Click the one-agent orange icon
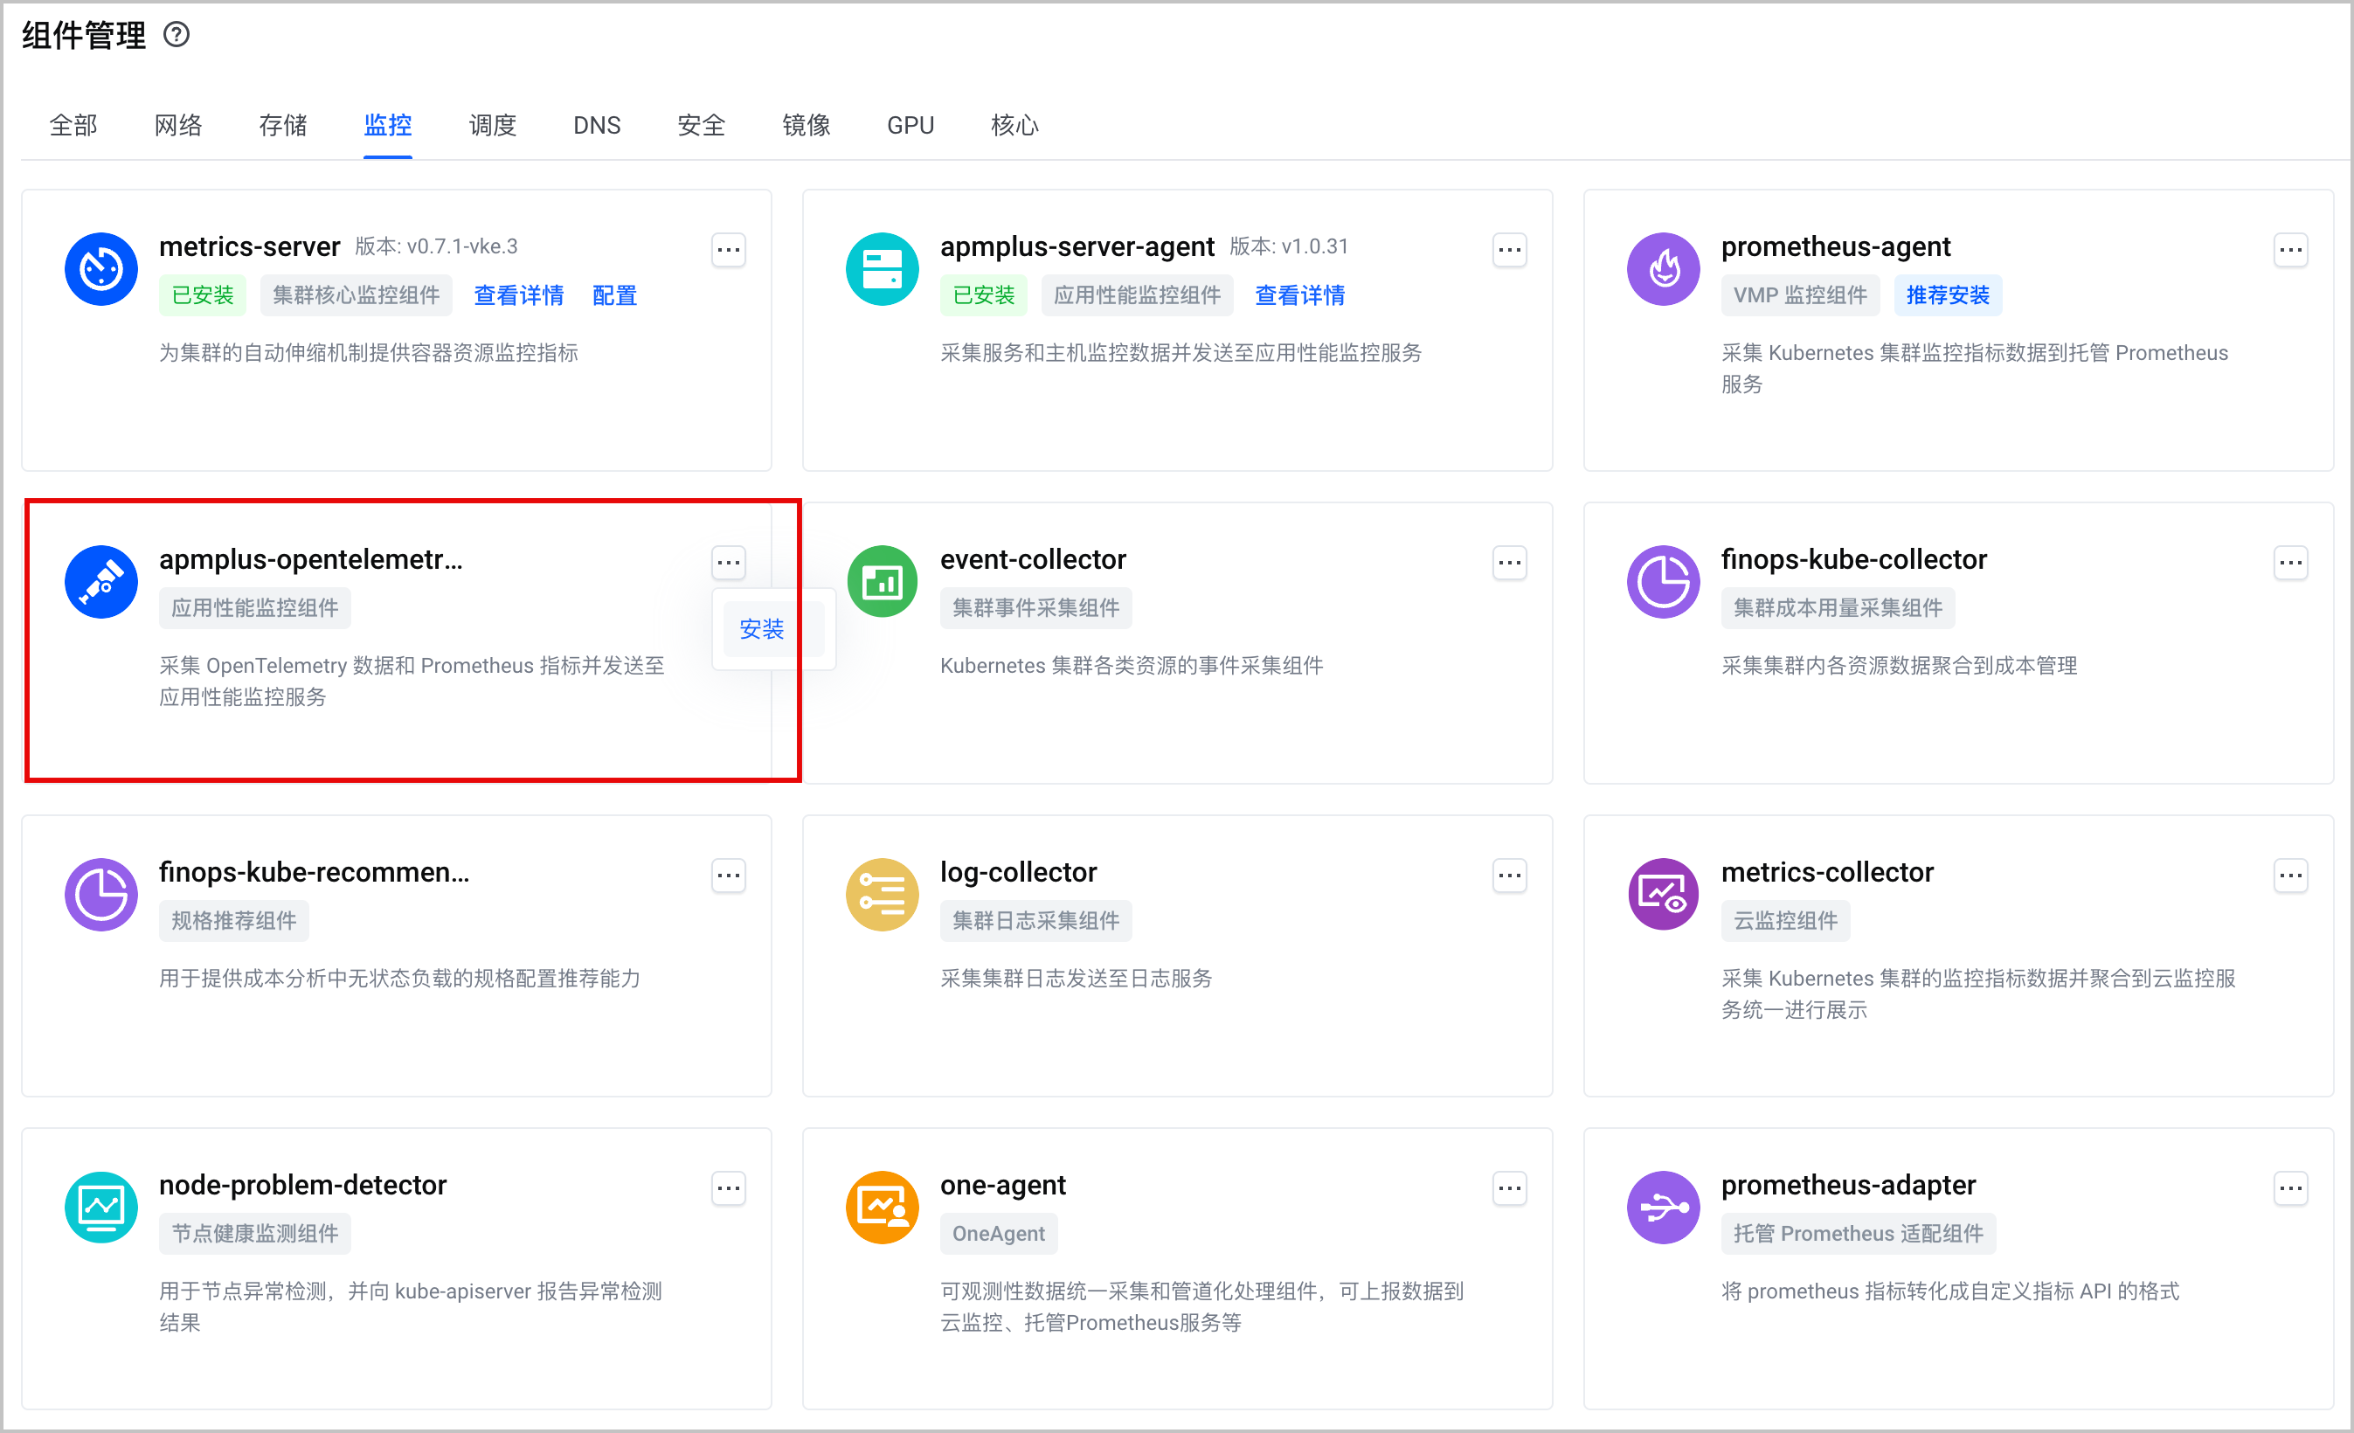The height and width of the screenshot is (1433, 2354). tap(882, 1208)
